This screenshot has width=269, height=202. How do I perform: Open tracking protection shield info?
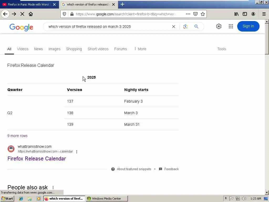click(64, 14)
